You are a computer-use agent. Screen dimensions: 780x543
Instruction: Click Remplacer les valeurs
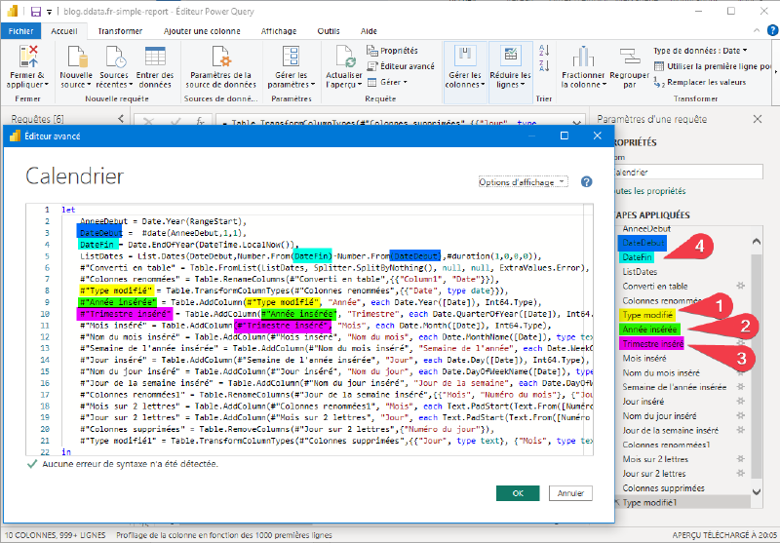(x=700, y=82)
